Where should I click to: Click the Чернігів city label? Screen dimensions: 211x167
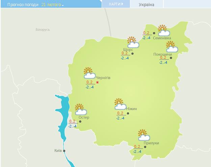[x=103, y=78]
